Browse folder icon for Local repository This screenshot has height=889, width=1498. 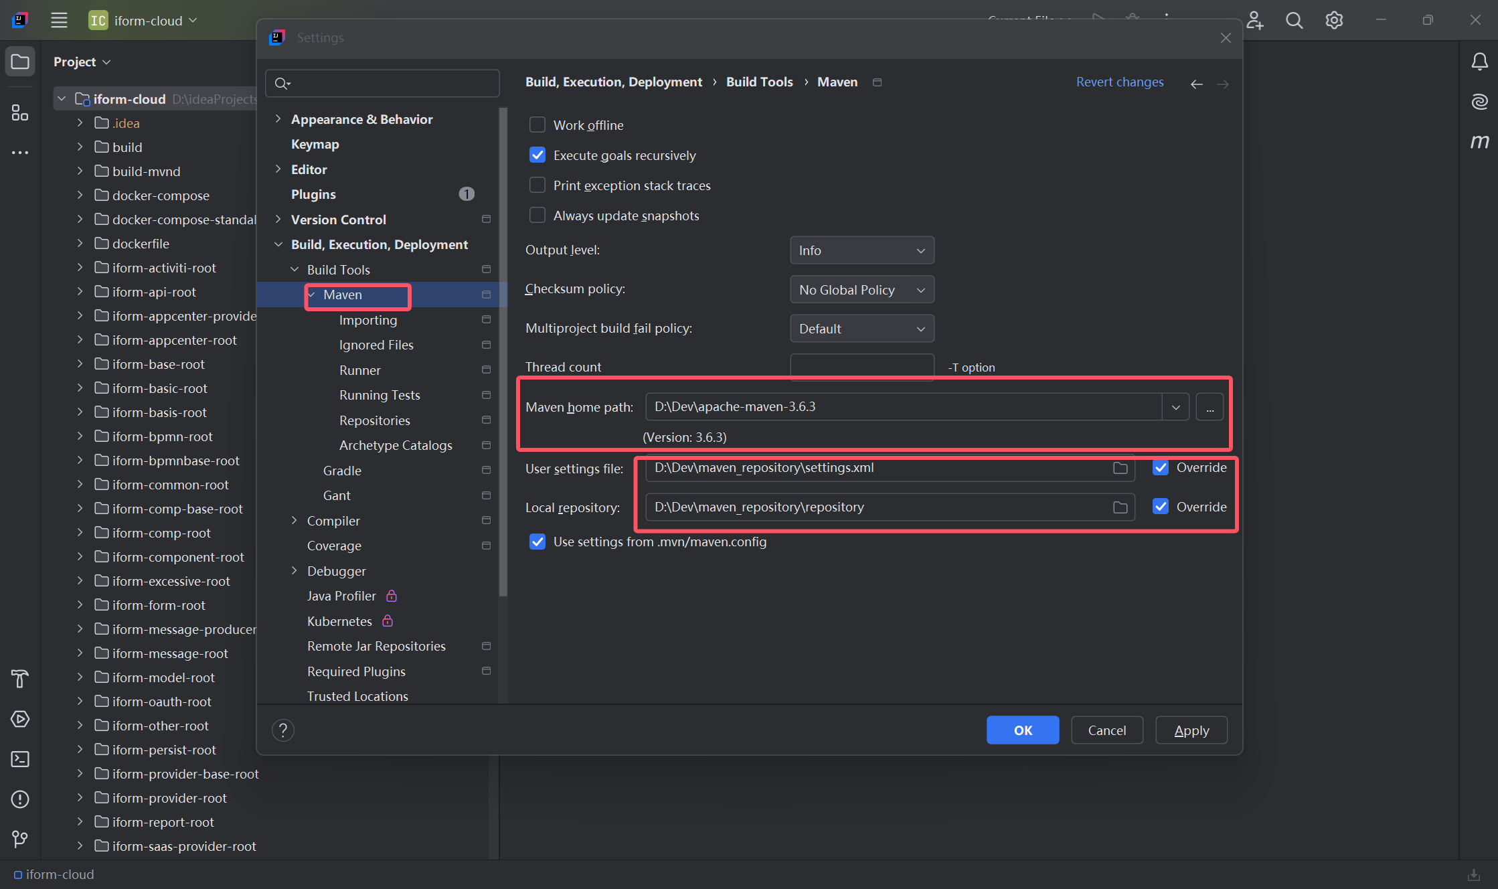tap(1120, 507)
